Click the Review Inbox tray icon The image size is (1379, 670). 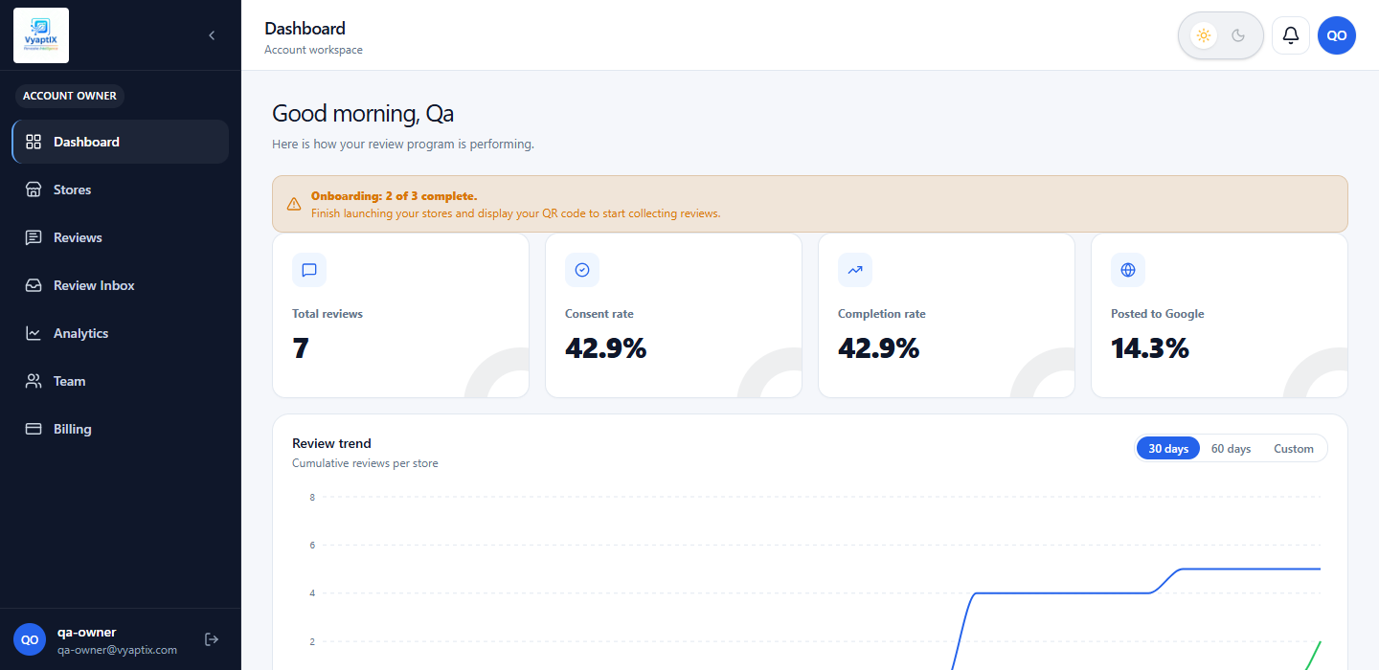point(34,285)
